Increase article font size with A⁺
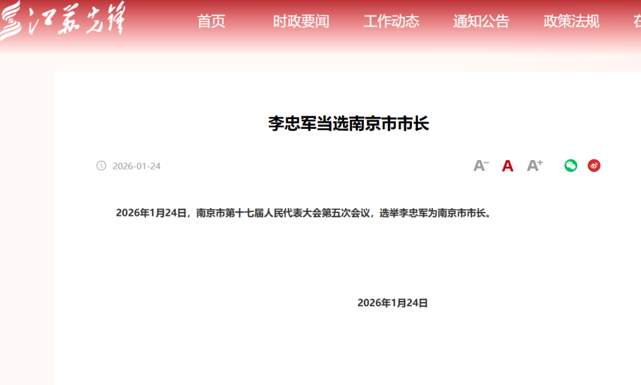641x385 pixels. coord(534,166)
